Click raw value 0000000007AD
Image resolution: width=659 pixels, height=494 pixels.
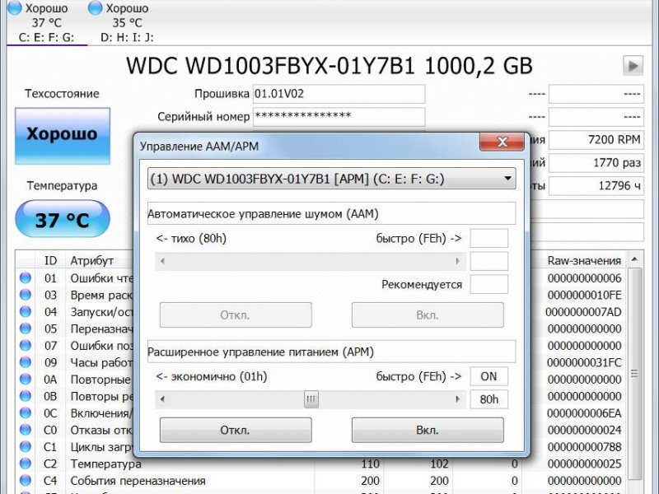coord(583,312)
